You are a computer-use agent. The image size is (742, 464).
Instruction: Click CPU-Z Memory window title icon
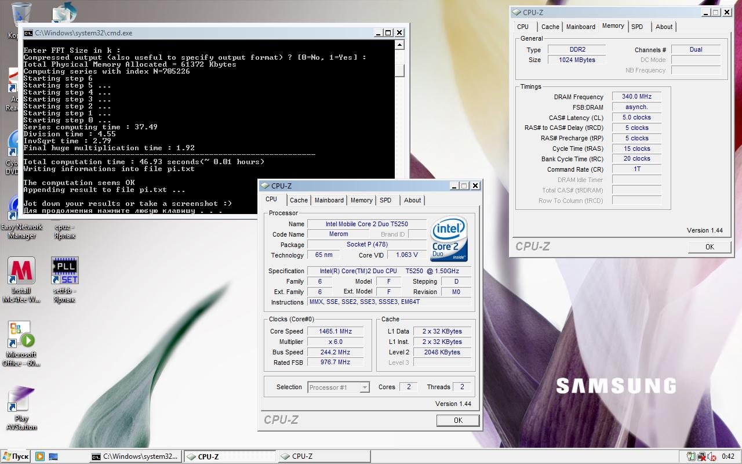[x=517, y=12]
